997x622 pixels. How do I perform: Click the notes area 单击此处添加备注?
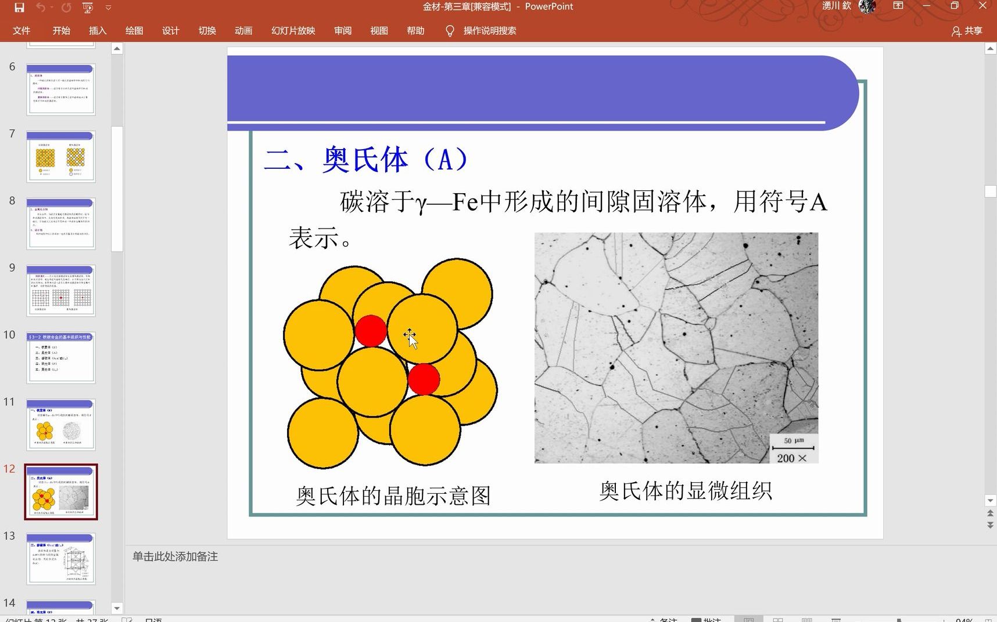175,556
